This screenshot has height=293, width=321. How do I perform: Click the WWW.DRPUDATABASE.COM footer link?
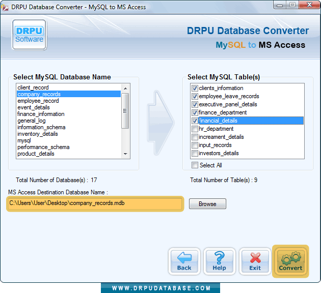click(x=161, y=288)
